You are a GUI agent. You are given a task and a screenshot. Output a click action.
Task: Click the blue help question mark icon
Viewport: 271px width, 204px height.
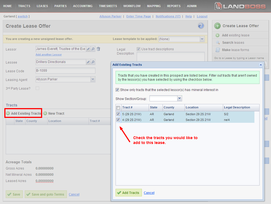[x=201, y=26]
